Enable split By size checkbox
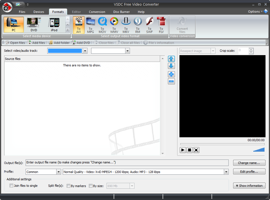The height and width of the screenshot is (200, 270). (x=91, y=186)
